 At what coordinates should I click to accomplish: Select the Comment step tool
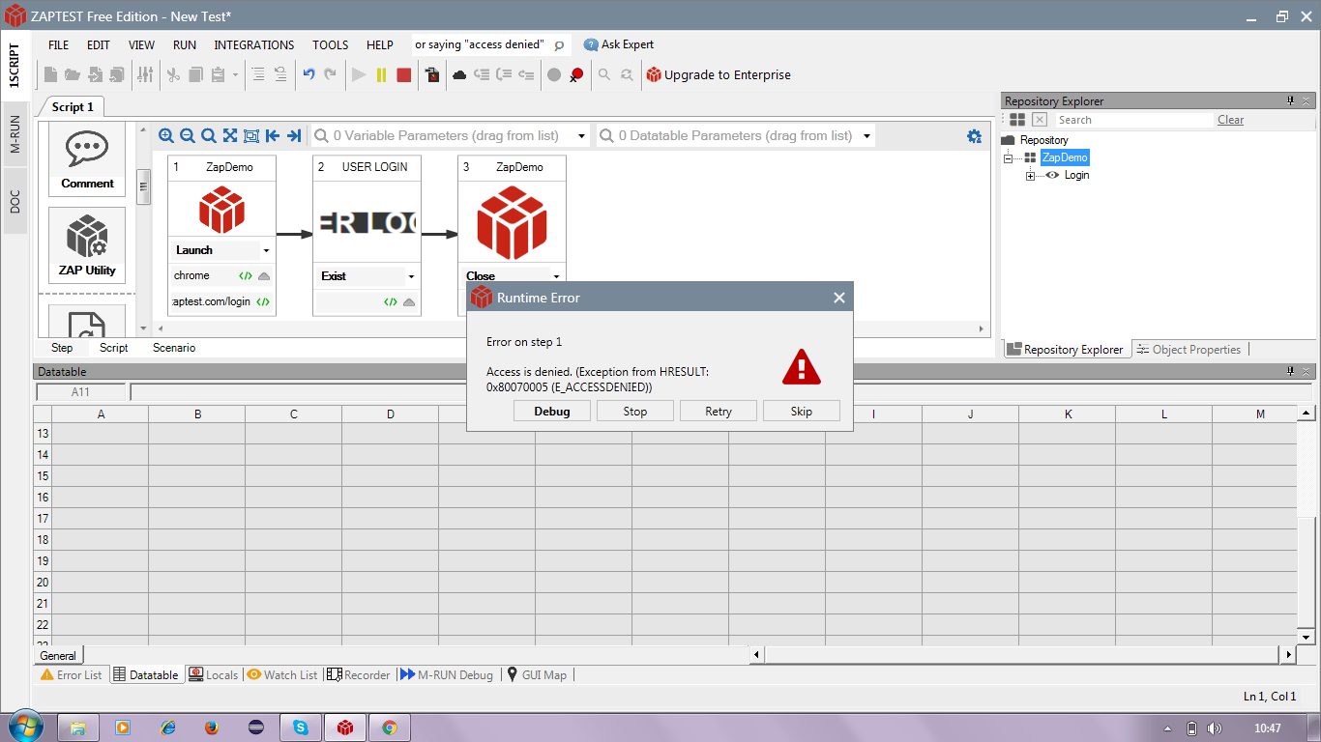click(87, 159)
